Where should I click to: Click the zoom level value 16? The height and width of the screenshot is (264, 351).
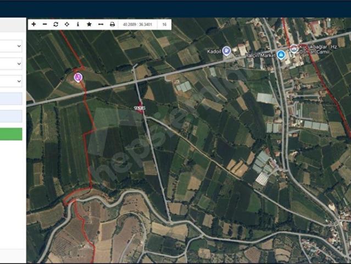point(165,24)
